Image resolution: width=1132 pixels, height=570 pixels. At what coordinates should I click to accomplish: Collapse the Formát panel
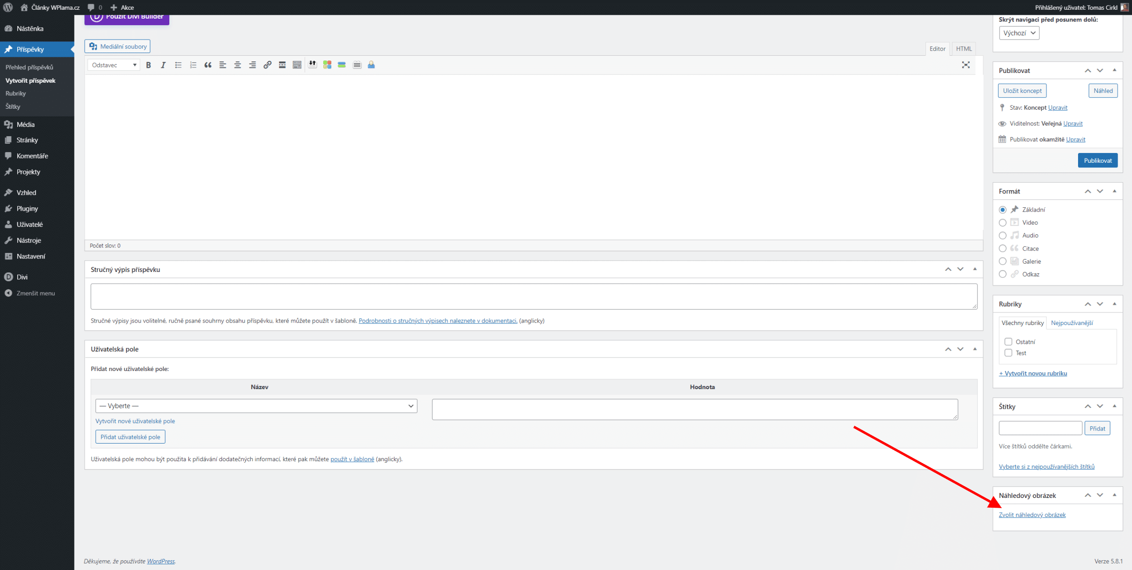(1114, 191)
